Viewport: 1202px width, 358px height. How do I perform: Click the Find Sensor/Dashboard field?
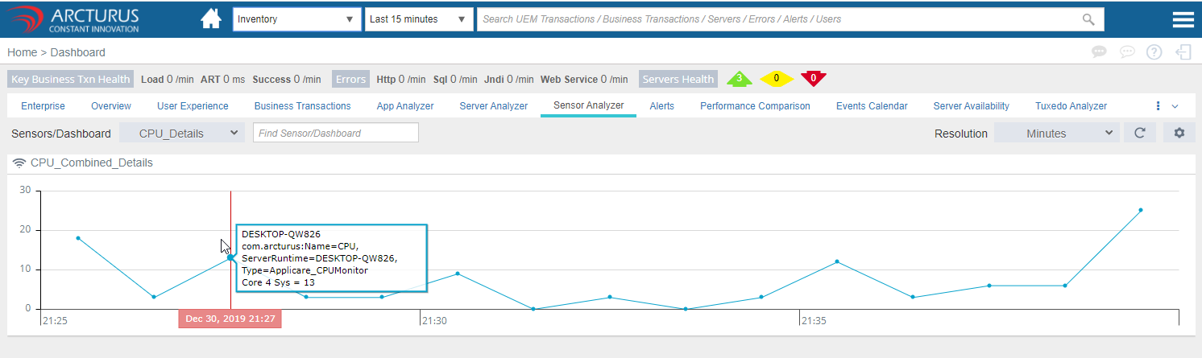tap(335, 134)
